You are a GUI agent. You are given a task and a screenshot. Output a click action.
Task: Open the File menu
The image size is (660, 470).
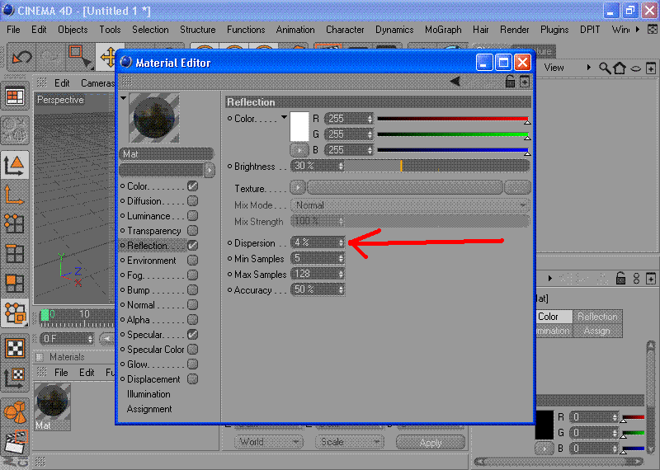13,30
